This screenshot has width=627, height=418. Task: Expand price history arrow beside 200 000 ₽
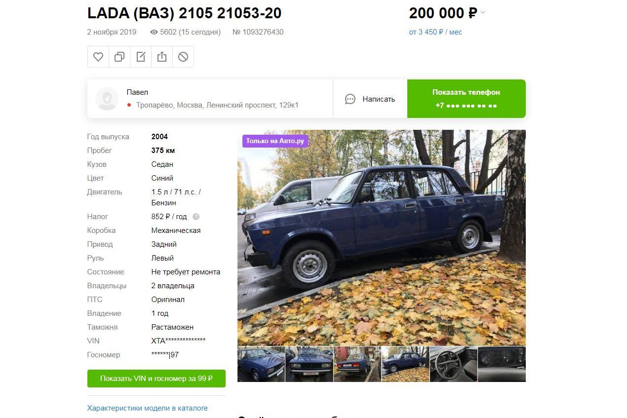[x=483, y=13]
